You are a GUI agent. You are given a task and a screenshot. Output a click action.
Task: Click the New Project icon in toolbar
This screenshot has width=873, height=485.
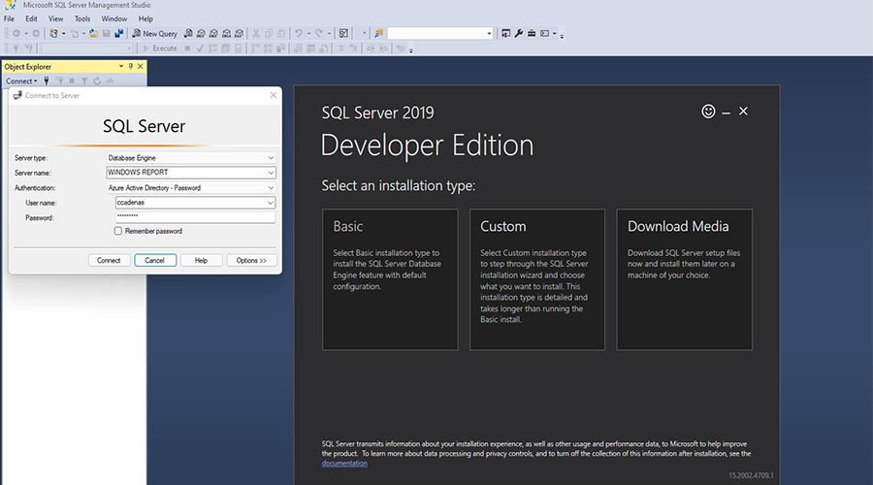tap(53, 33)
